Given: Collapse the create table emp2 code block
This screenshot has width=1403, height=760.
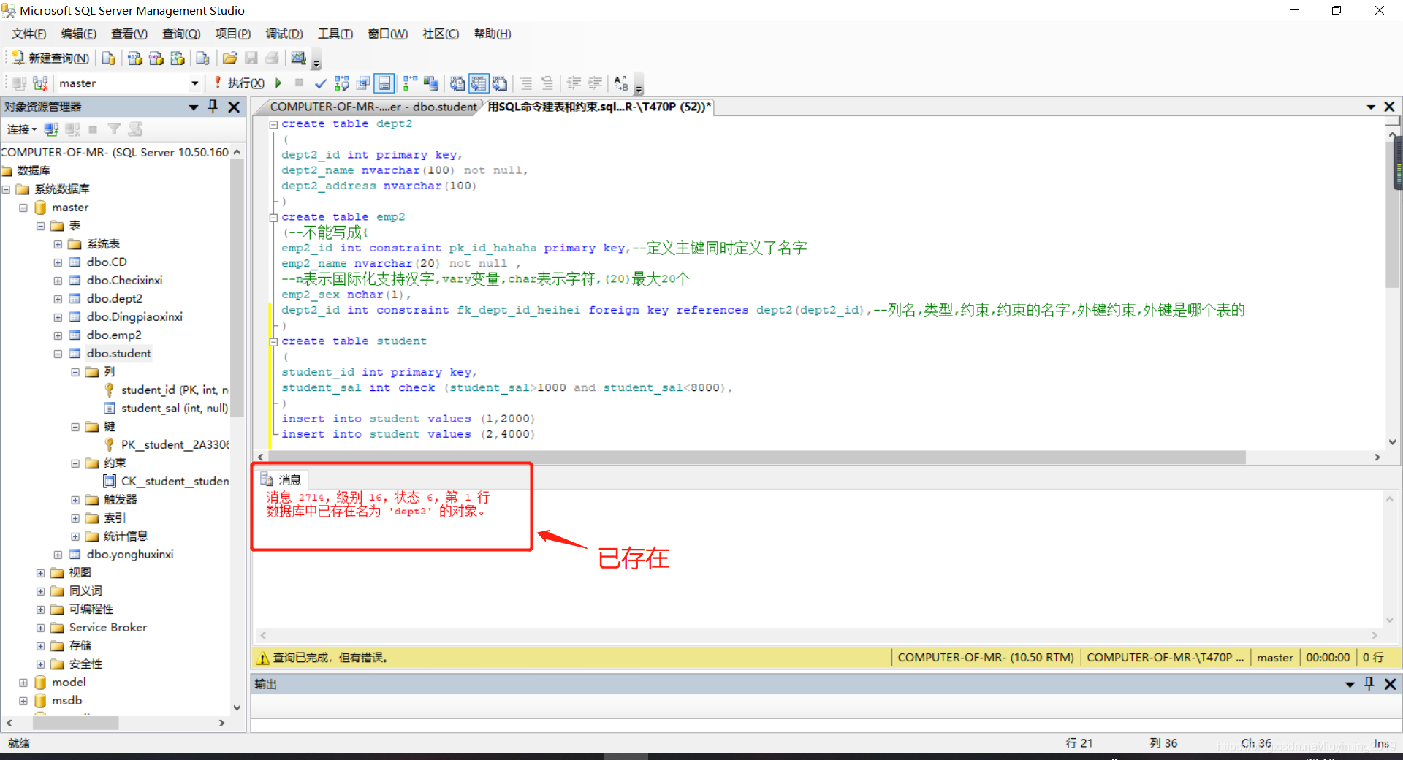Looking at the screenshot, I should click(x=273, y=218).
